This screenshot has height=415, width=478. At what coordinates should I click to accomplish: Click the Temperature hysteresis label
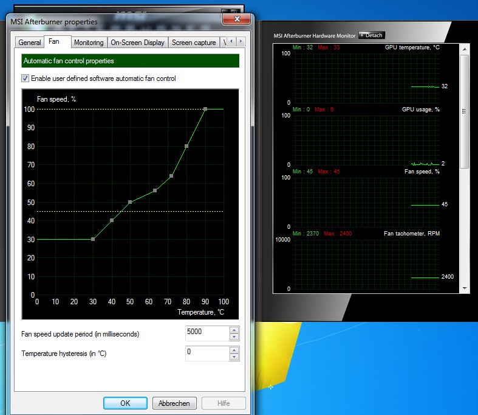pyautogui.click(x=63, y=354)
